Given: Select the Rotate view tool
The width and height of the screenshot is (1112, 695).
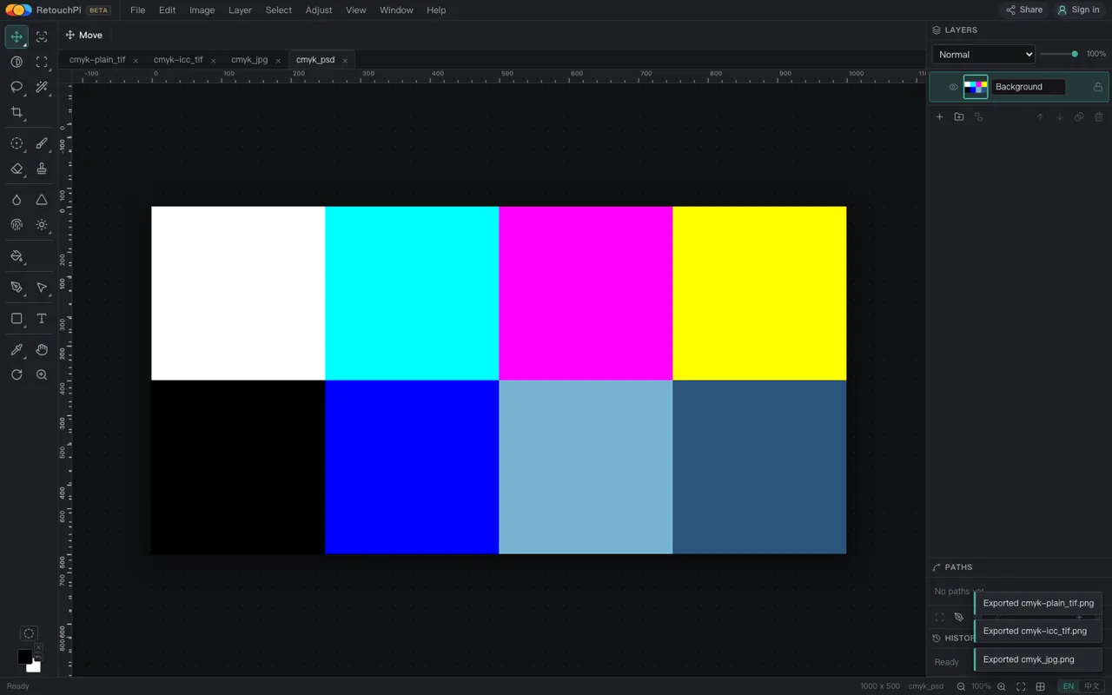Looking at the screenshot, I should point(17,375).
